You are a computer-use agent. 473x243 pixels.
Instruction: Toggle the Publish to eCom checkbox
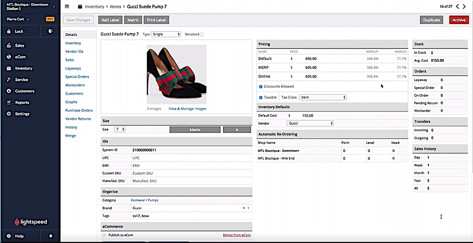pyautogui.click(x=104, y=235)
